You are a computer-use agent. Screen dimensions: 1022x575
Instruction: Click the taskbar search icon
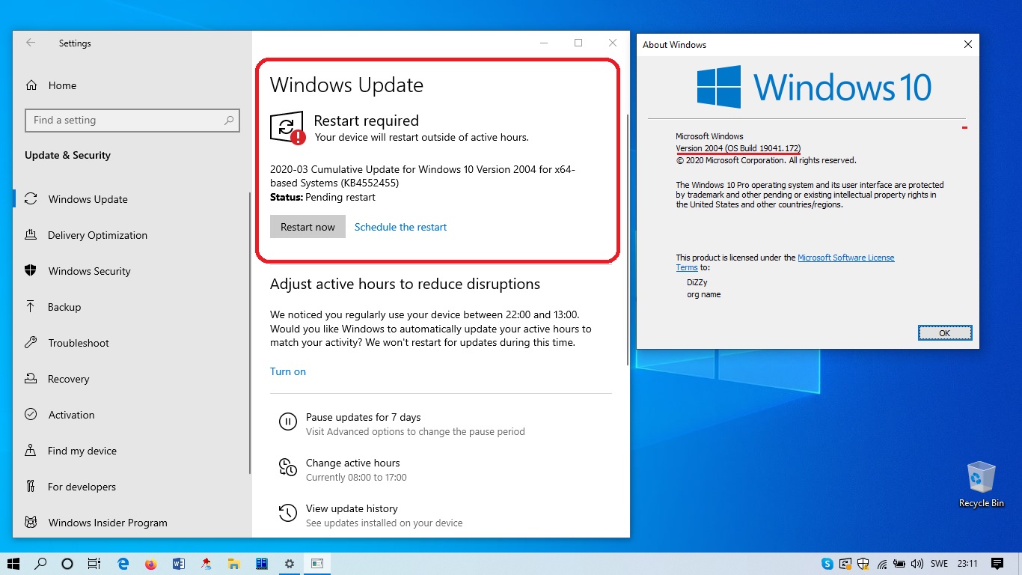click(40, 564)
